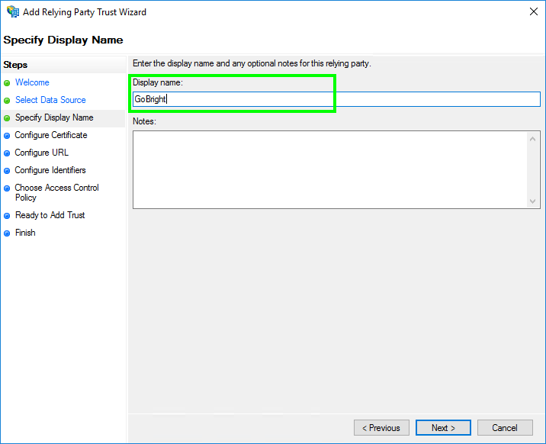Click the blue bullet beside Configure Identifiers
The image size is (546, 444).
(x=7, y=171)
